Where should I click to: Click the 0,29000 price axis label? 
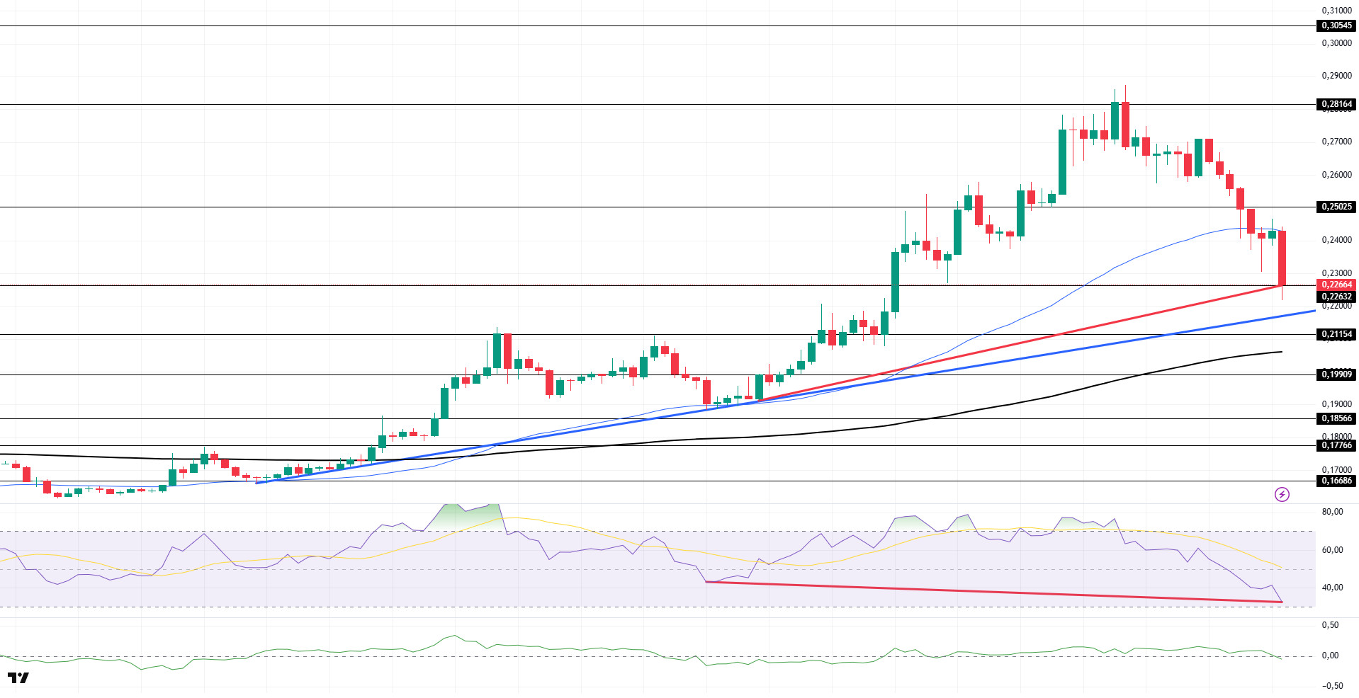[1336, 76]
